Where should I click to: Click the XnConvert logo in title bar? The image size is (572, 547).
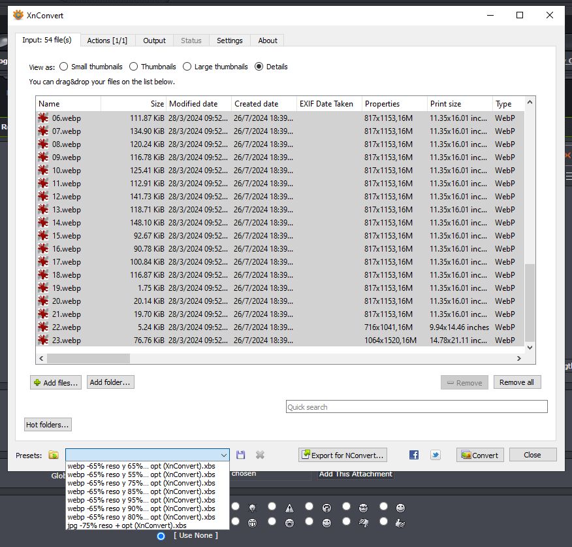[18, 15]
